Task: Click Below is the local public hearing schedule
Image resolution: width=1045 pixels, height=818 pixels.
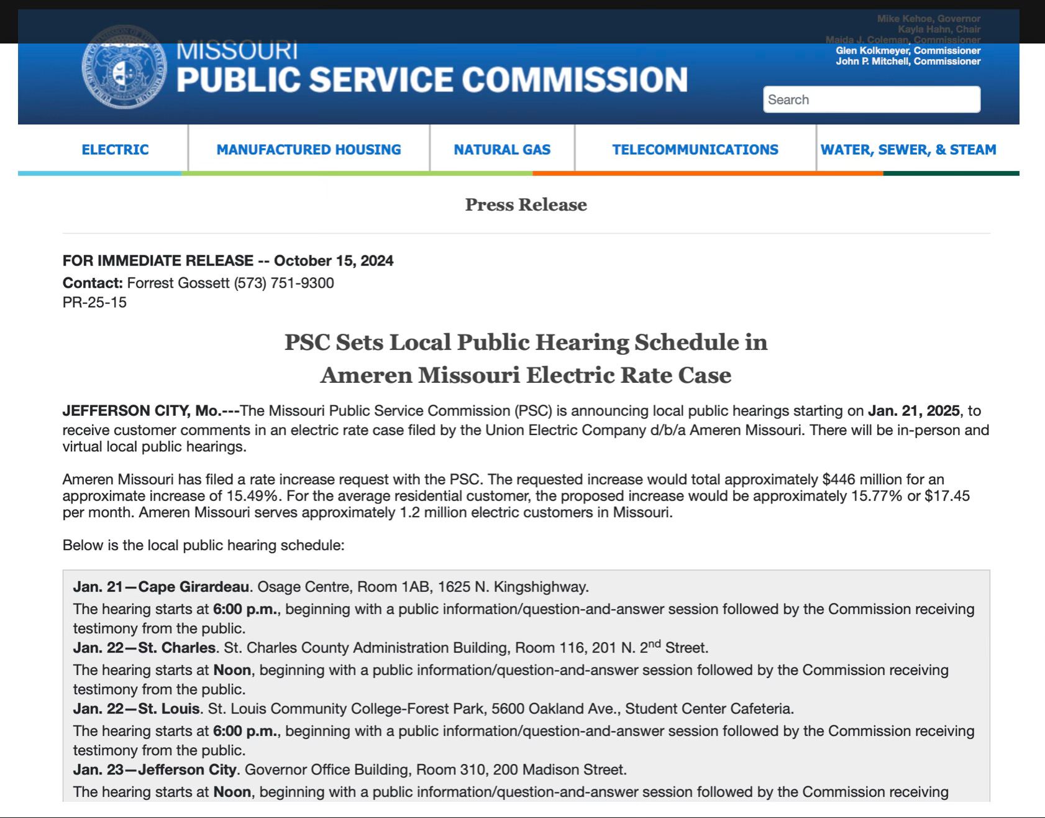Action: pos(203,545)
